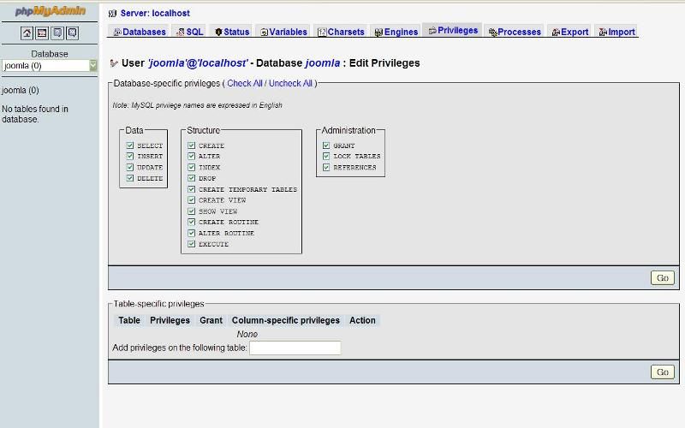The width and height of the screenshot is (685, 428).
Task: Click the Uncheck All link
Action: pos(290,84)
